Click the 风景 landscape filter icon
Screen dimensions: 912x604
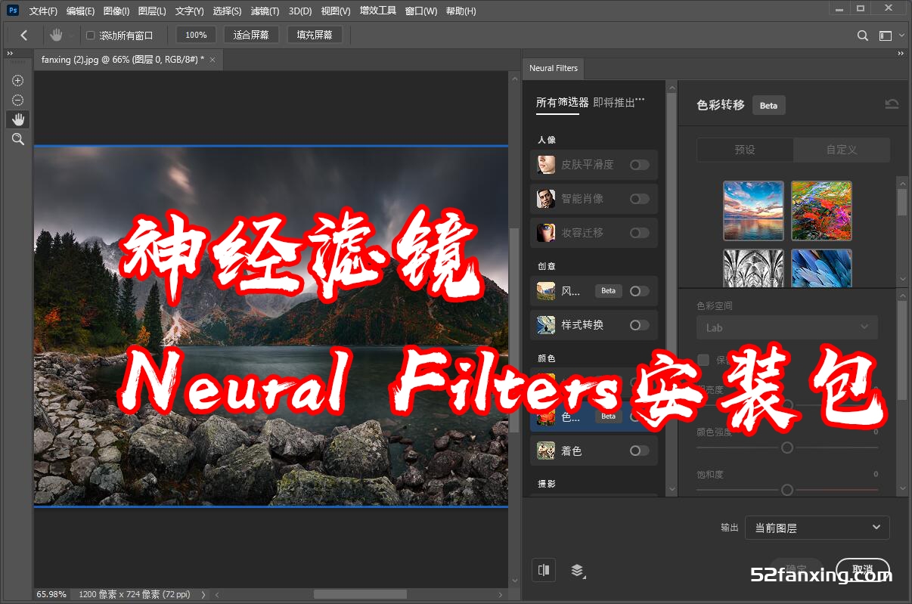546,291
